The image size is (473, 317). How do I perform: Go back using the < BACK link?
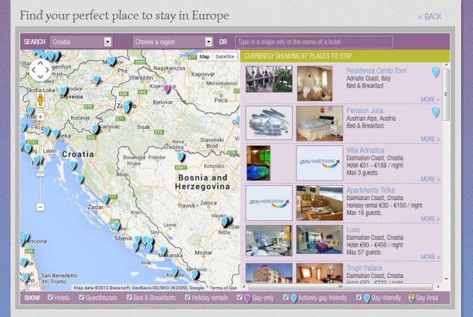(x=430, y=16)
